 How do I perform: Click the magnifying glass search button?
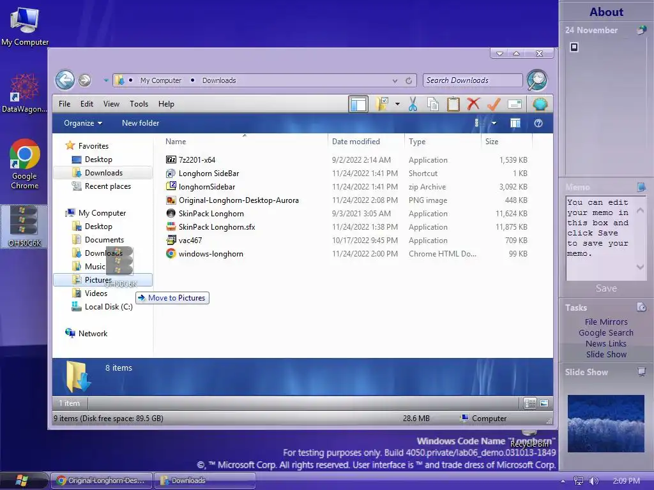pyautogui.click(x=536, y=80)
